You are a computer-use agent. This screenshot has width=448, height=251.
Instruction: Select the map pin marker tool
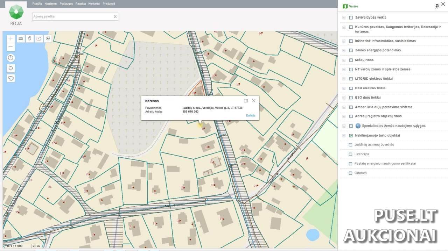[30, 38]
